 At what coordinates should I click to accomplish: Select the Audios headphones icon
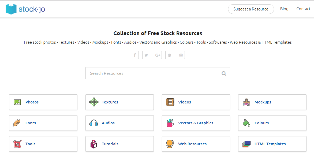pyautogui.click(x=94, y=123)
